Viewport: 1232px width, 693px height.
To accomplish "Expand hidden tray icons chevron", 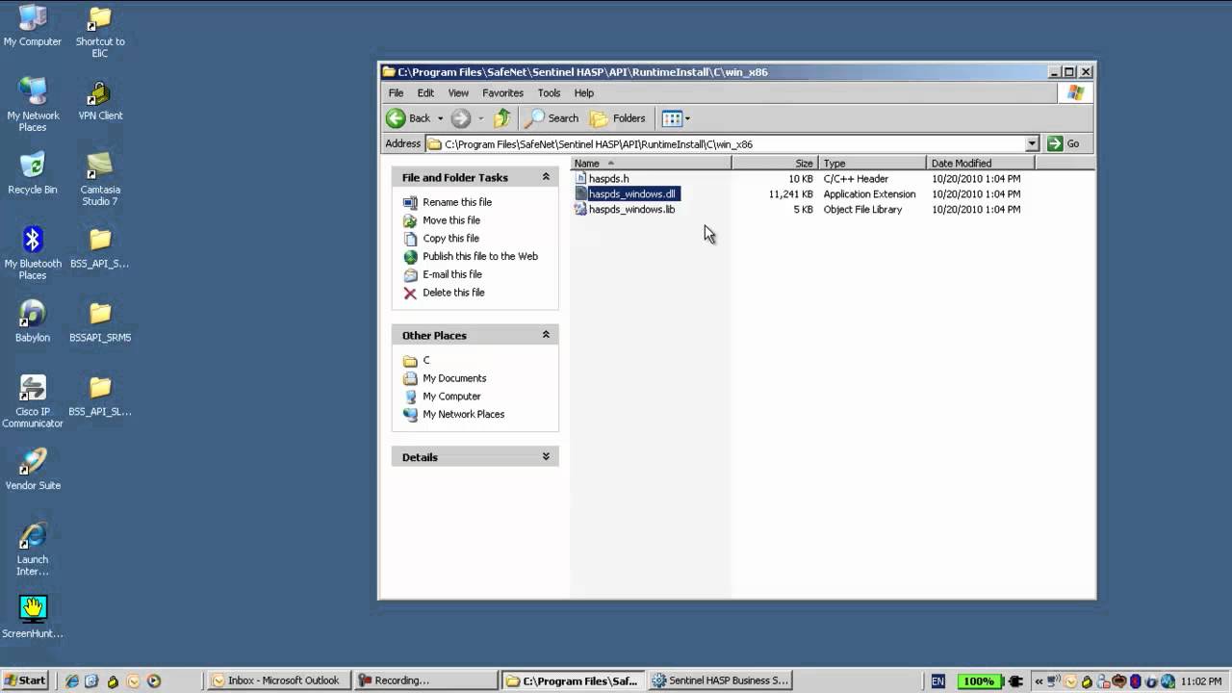I will click(x=1039, y=681).
